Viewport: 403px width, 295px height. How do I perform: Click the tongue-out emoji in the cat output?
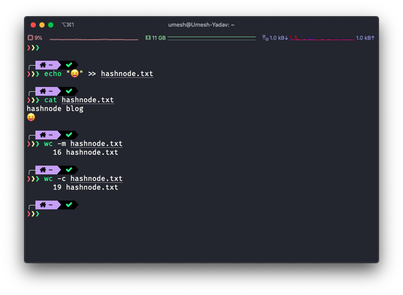point(31,118)
